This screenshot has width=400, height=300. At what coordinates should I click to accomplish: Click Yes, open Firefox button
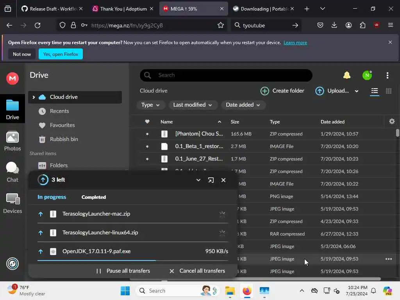click(61, 54)
